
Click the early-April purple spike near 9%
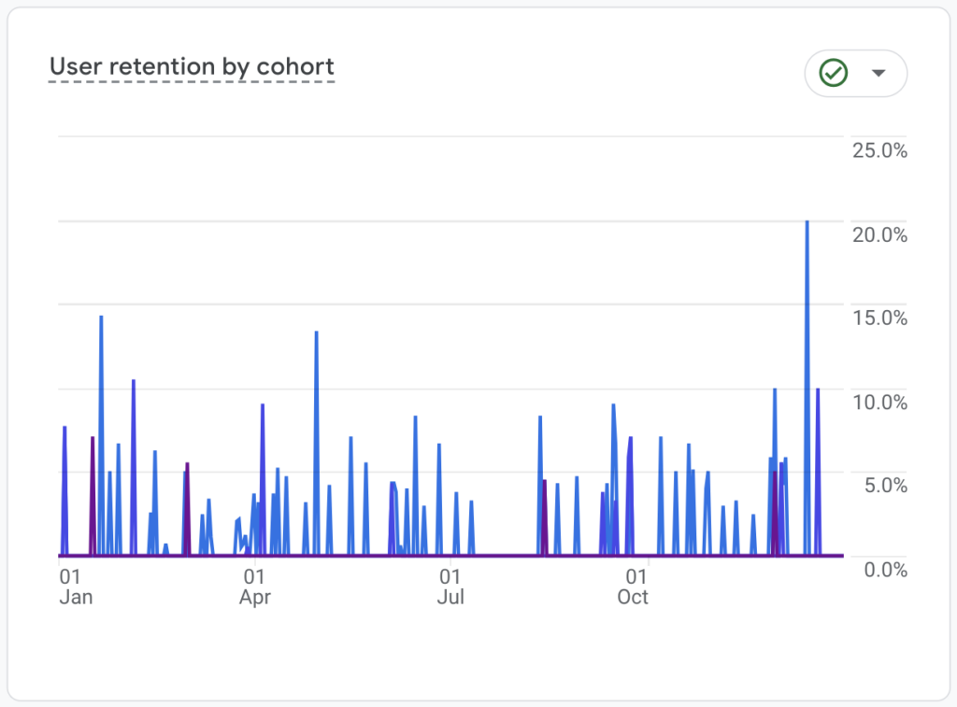(263, 407)
